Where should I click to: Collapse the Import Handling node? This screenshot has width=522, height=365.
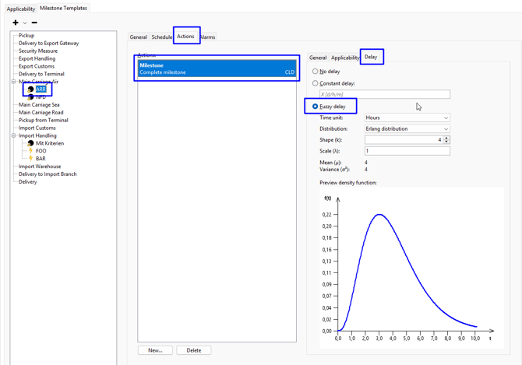pos(14,135)
